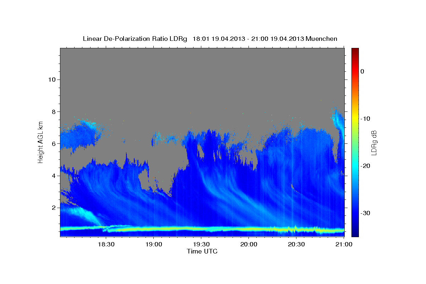Click the 19:00 time tick label
Viewport: 426px width, 284px height.
pos(154,245)
